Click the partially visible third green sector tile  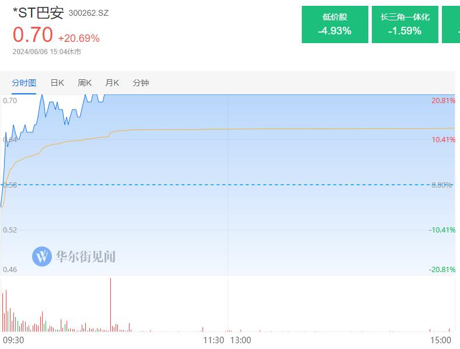(451, 24)
